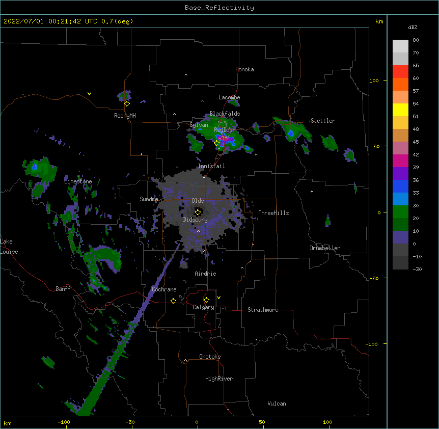Click the magenta 39-42 dBZ legend swatch
This screenshot has height=429, width=439.
(400, 160)
